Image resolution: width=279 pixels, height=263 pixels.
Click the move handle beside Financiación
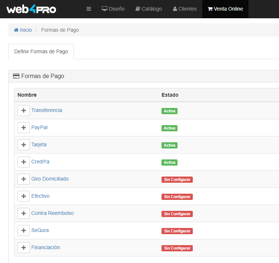[x=24, y=248]
